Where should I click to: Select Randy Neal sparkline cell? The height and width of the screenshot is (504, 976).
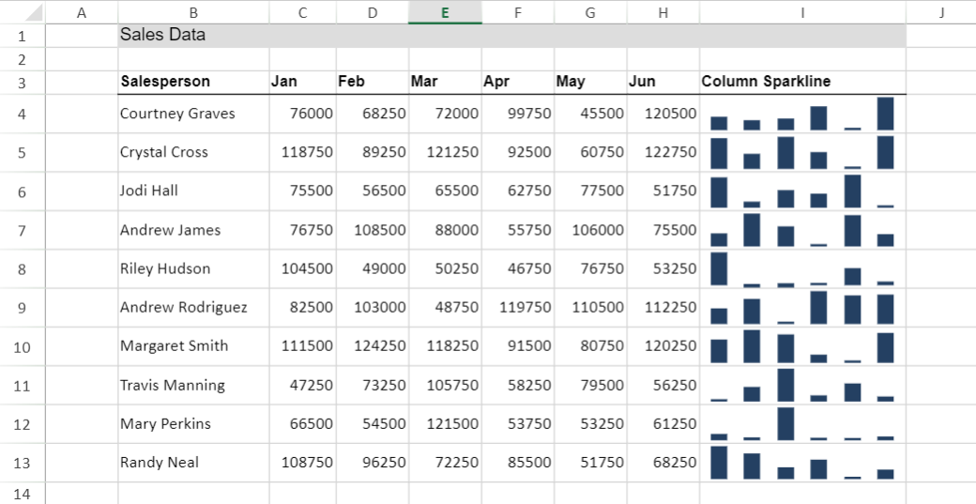pyautogui.click(x=802, y=463)
